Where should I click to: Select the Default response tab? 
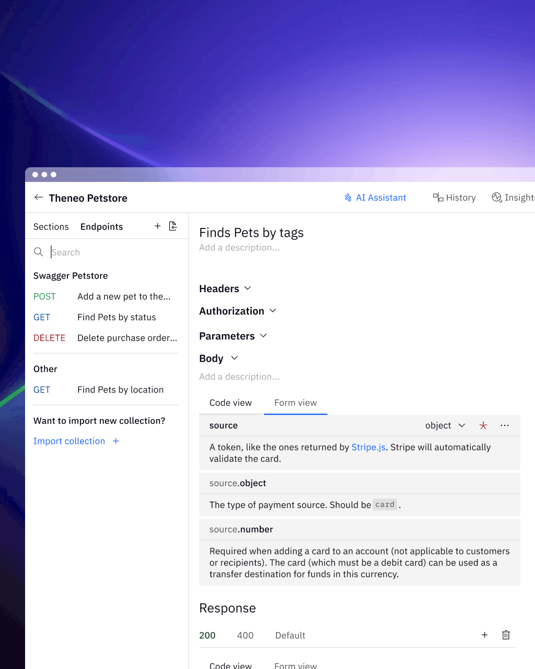click(290, 636)
